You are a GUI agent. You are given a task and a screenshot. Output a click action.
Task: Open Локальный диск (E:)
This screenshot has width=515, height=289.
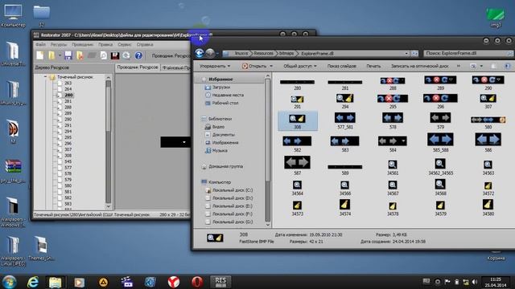click(233, 206)
